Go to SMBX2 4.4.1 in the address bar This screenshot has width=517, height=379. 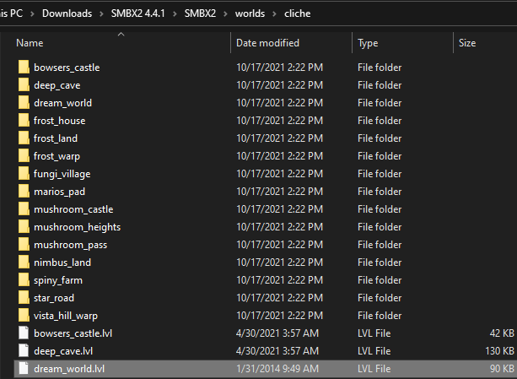click(137, 14)
